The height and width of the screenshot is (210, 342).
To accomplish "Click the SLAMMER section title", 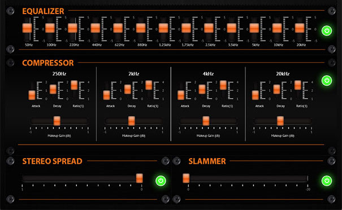I will [207, 161].
